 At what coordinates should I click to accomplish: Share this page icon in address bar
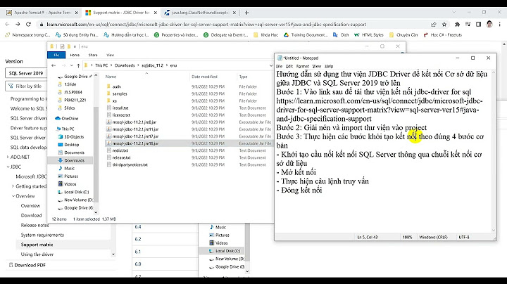[434, 24]
